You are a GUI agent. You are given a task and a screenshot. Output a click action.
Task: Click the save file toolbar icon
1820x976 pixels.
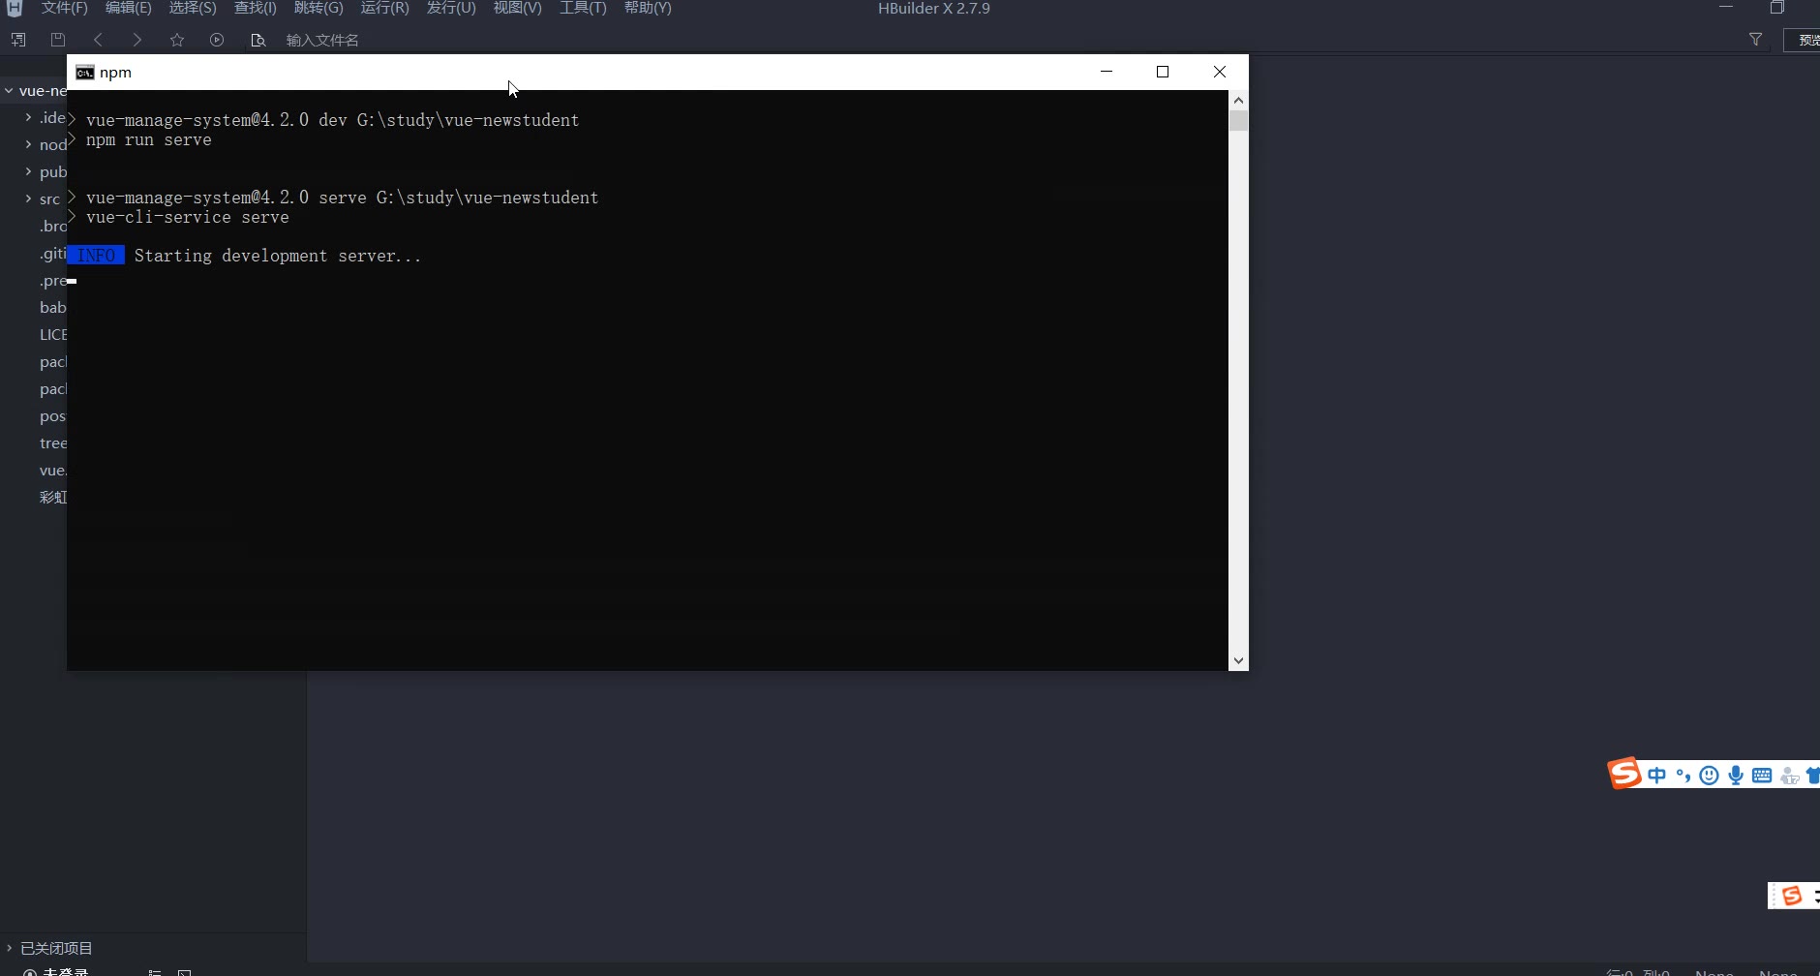[58, 40]
